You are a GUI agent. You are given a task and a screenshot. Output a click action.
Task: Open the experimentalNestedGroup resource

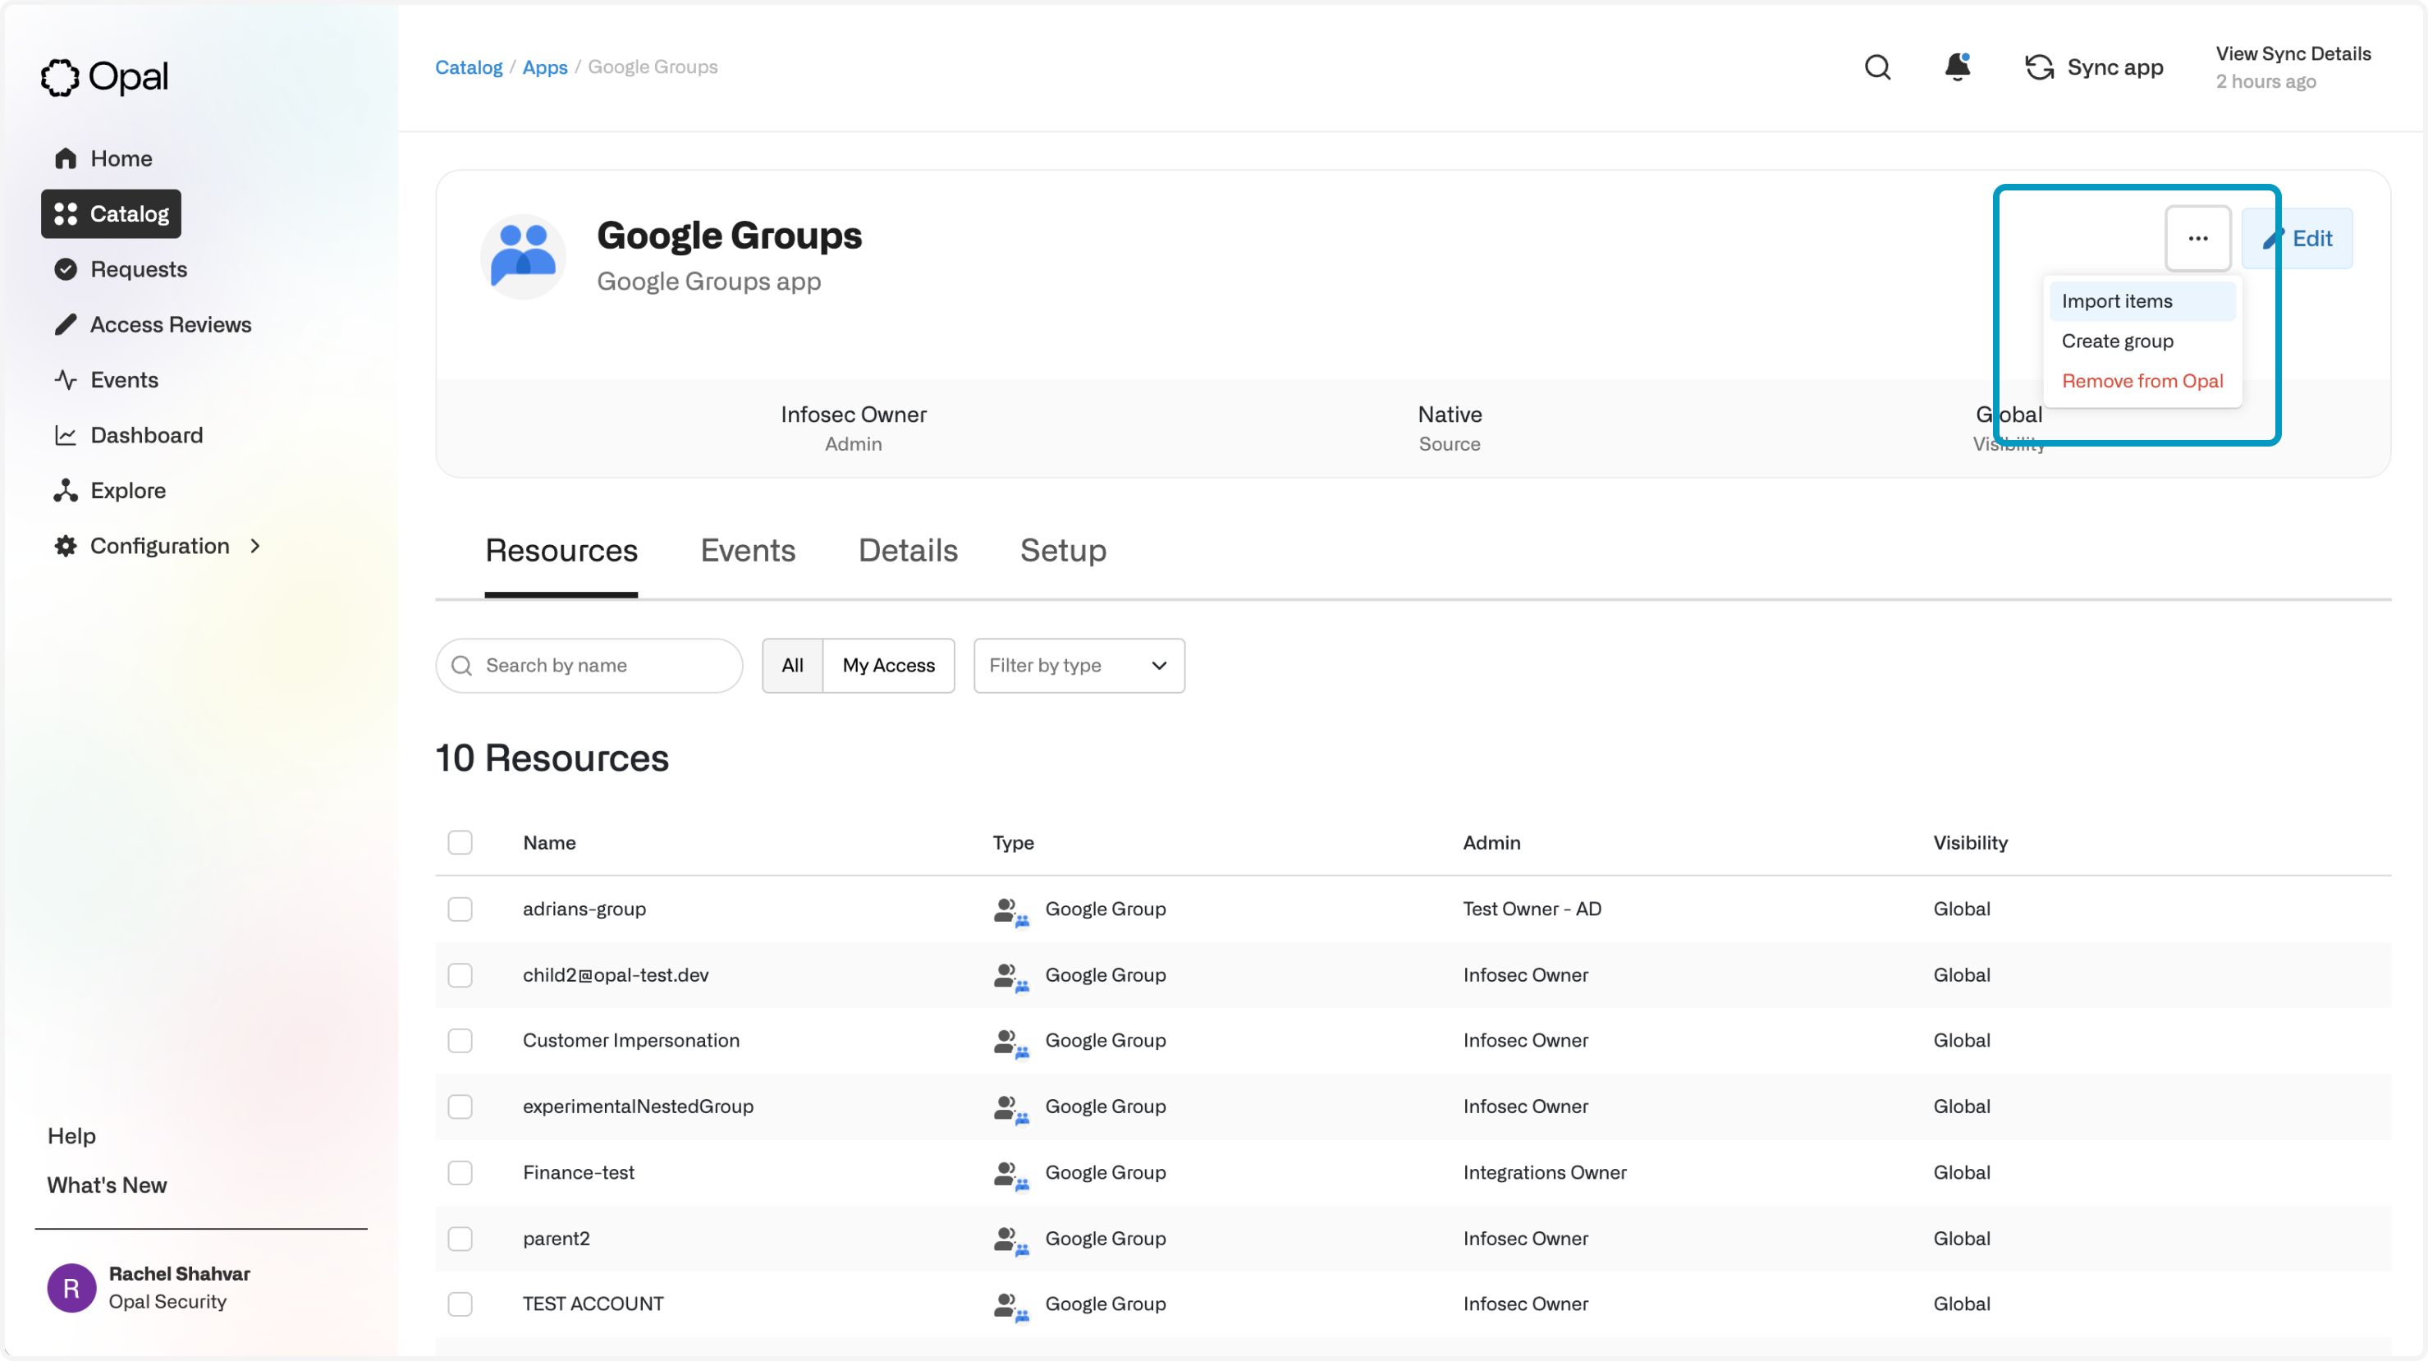click(x=638, y=1107)
